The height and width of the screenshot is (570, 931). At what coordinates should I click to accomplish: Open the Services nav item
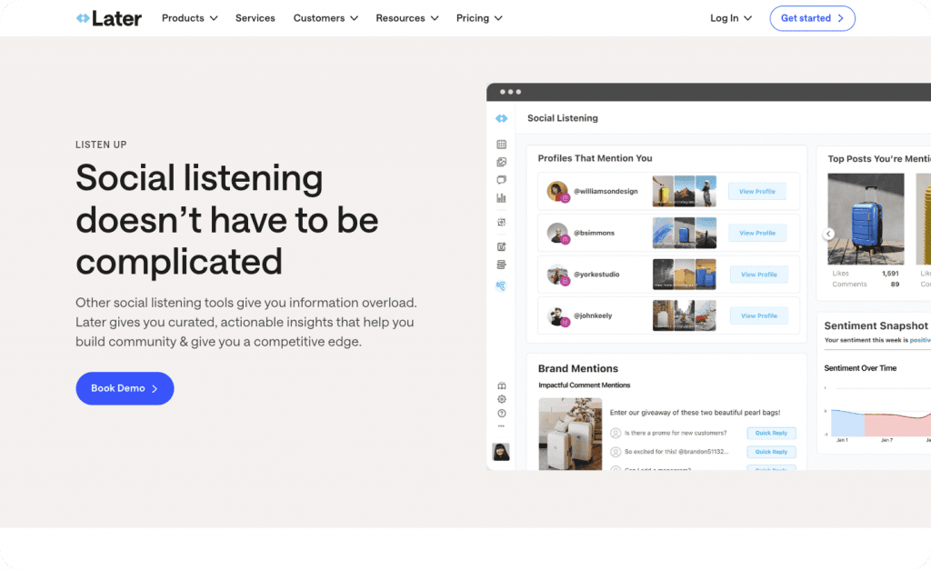point(255,18)
